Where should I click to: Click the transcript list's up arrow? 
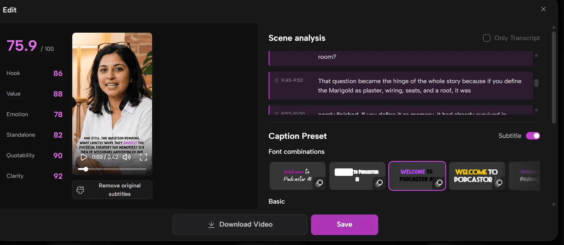pos(536,55)
